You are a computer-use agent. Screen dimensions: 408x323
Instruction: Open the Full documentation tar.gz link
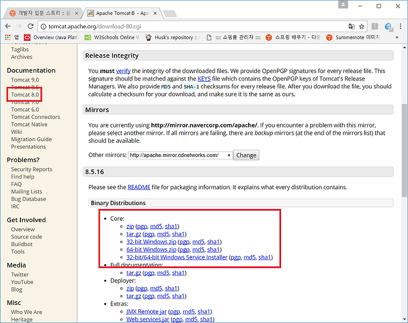[134, 273]
